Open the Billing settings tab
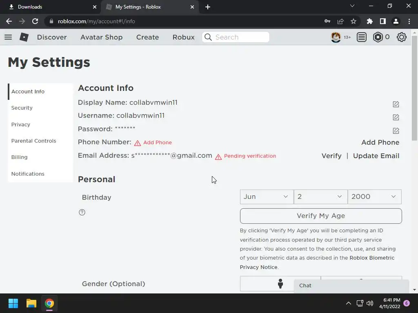Image resolution: width=418 pixels, height=313 pixels. (x=40, y=157)
